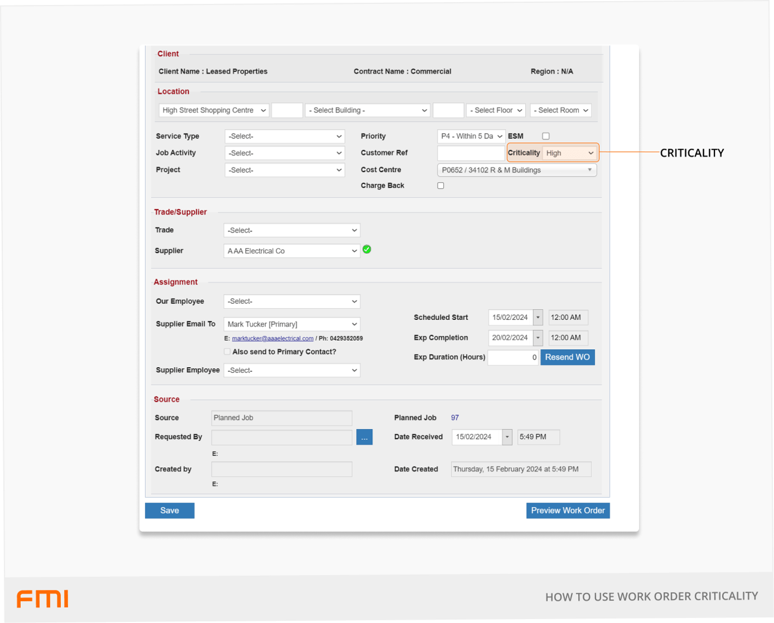The image size is (774, 623).
Task: Click the Preview Work Order button
Action: pyautogui.click(x=568, y=510)
